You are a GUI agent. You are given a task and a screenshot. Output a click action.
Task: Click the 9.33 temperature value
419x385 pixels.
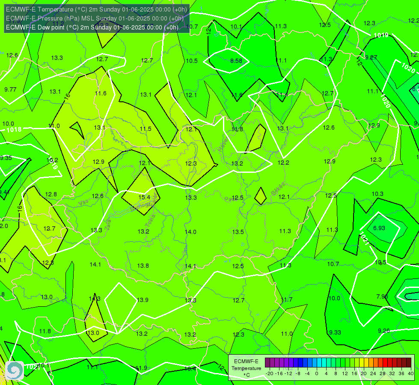(x=335, y=332)
